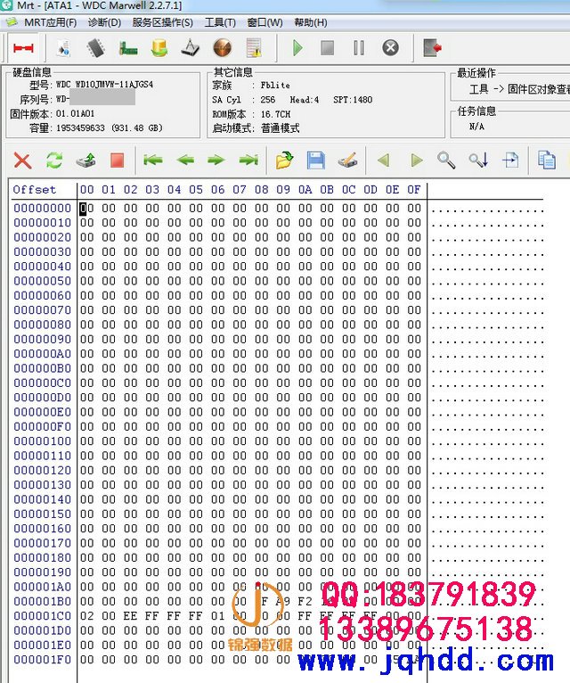Viewport: 570px width, 683px height.
Task: Click the SPT:1480 value
Action: pos(353,100)
